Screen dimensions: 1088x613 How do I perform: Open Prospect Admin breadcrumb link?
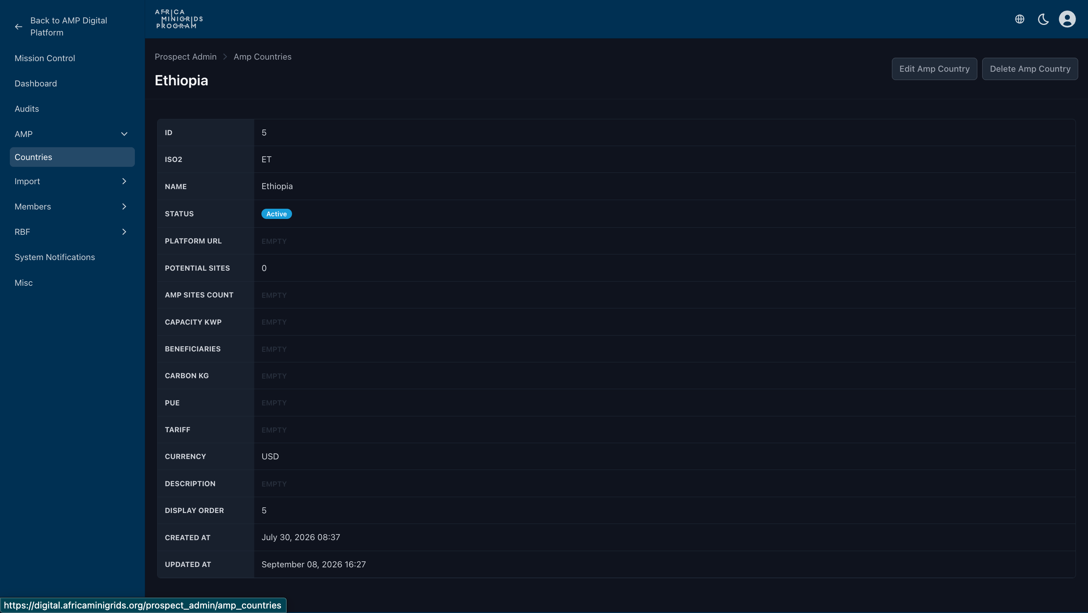185,57
